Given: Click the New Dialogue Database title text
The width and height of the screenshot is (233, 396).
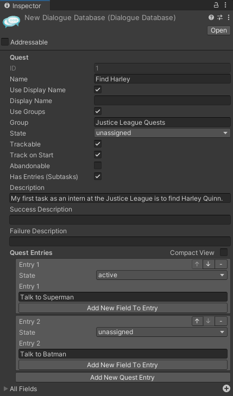Looking at the screenshot, I should point(100,18).
